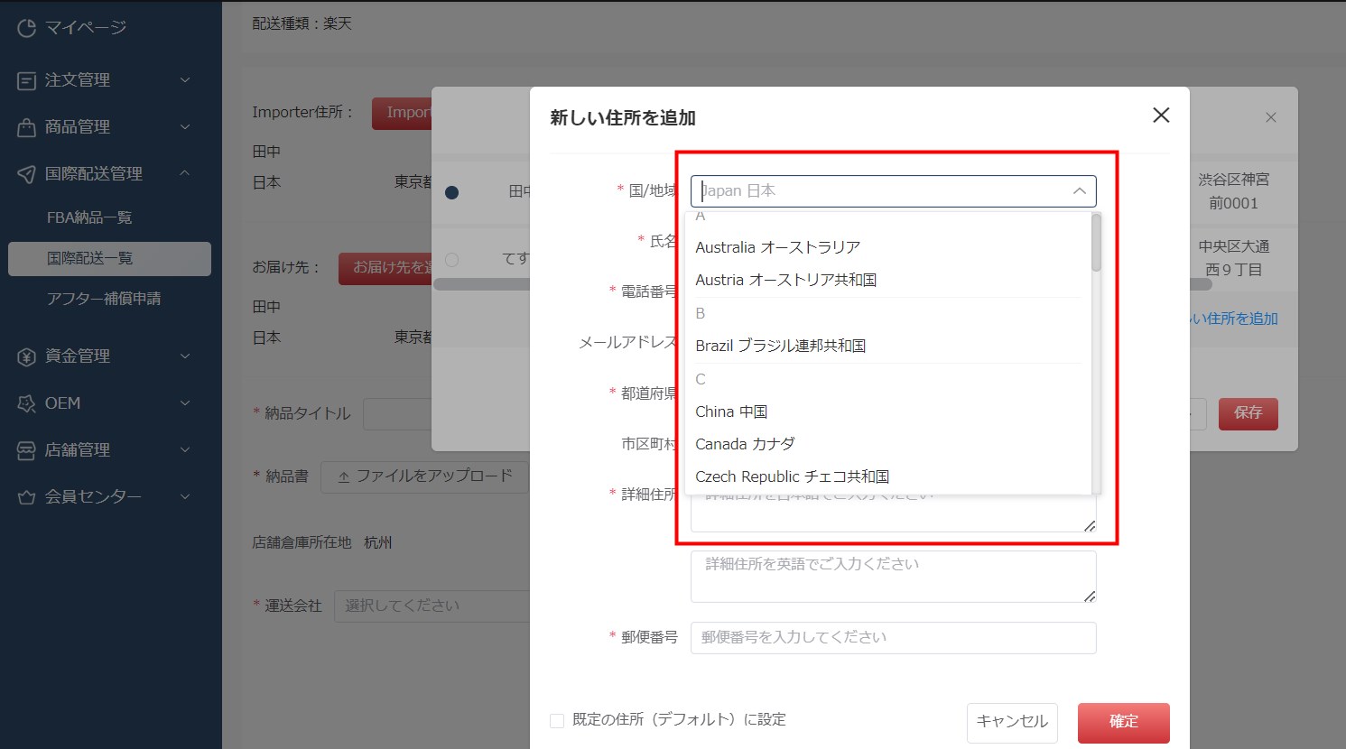
Task: Click the 店舗倉庫所在地 杭州 text
Action: pos(322,542)
